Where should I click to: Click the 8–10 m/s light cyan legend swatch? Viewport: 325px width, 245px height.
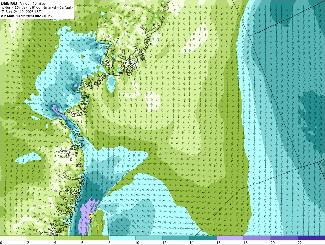point(122,238)
